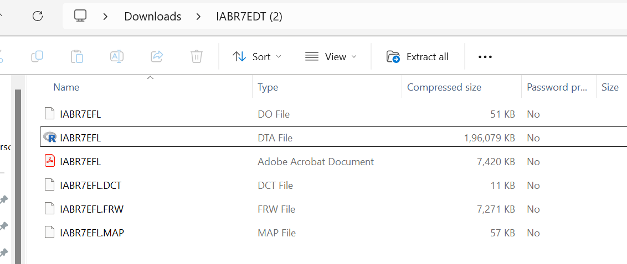Click the Copy icon in toolbar

[x=37, y=56]
